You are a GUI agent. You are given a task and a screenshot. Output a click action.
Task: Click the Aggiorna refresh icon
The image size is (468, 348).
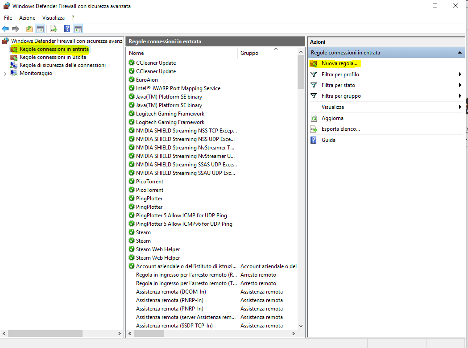click(x=314, y=118)
